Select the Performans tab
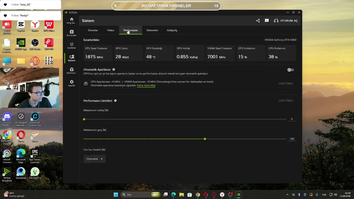 click(131, 30)
